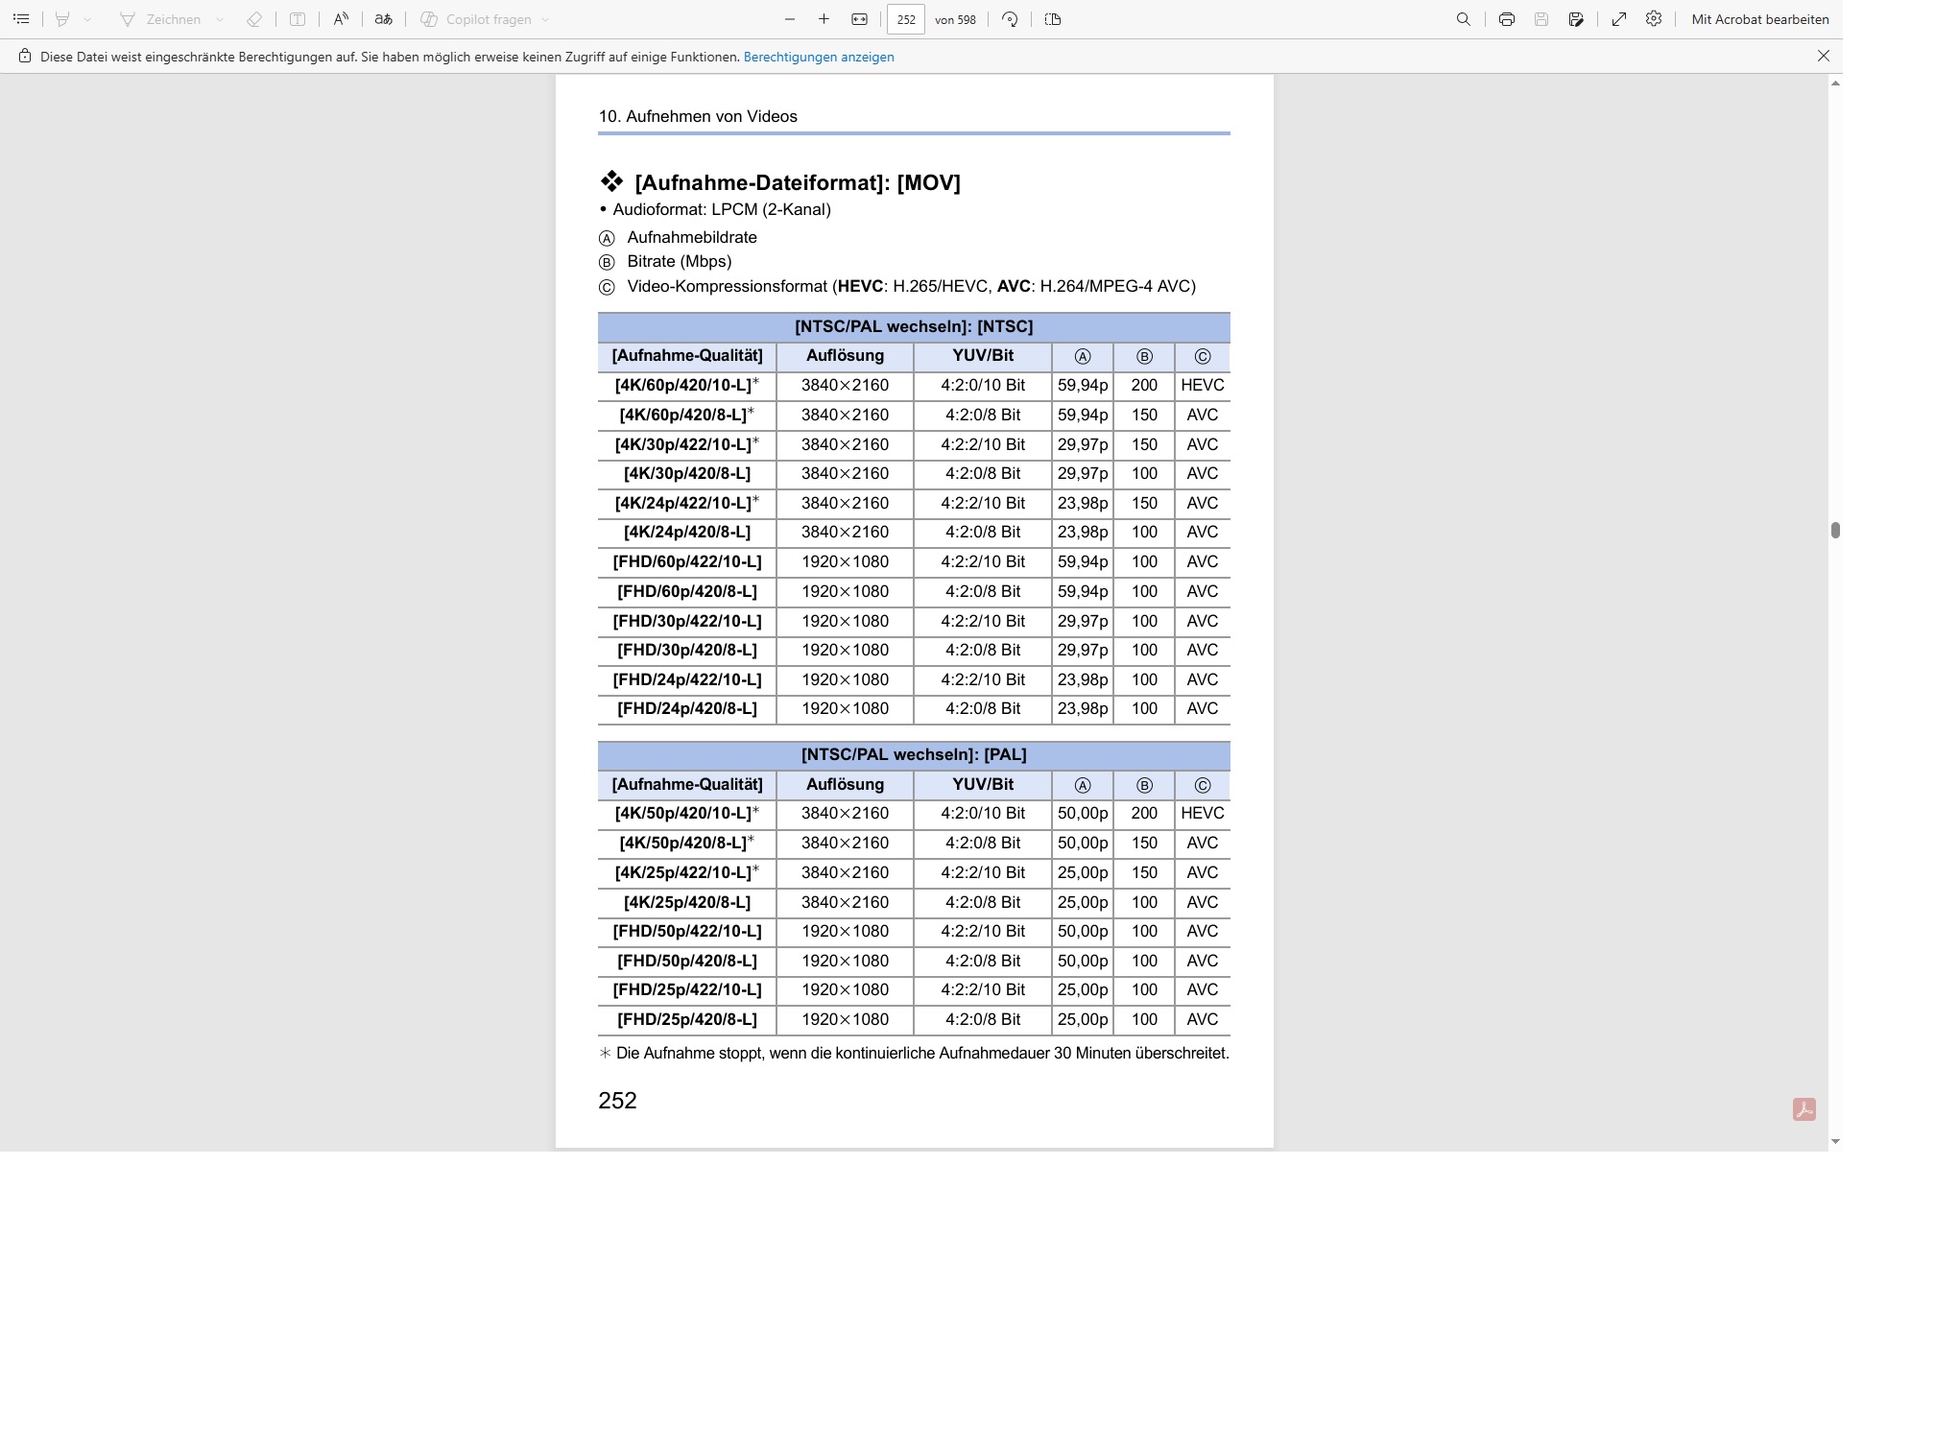Zoom in with the plus button

click(824, 19)
